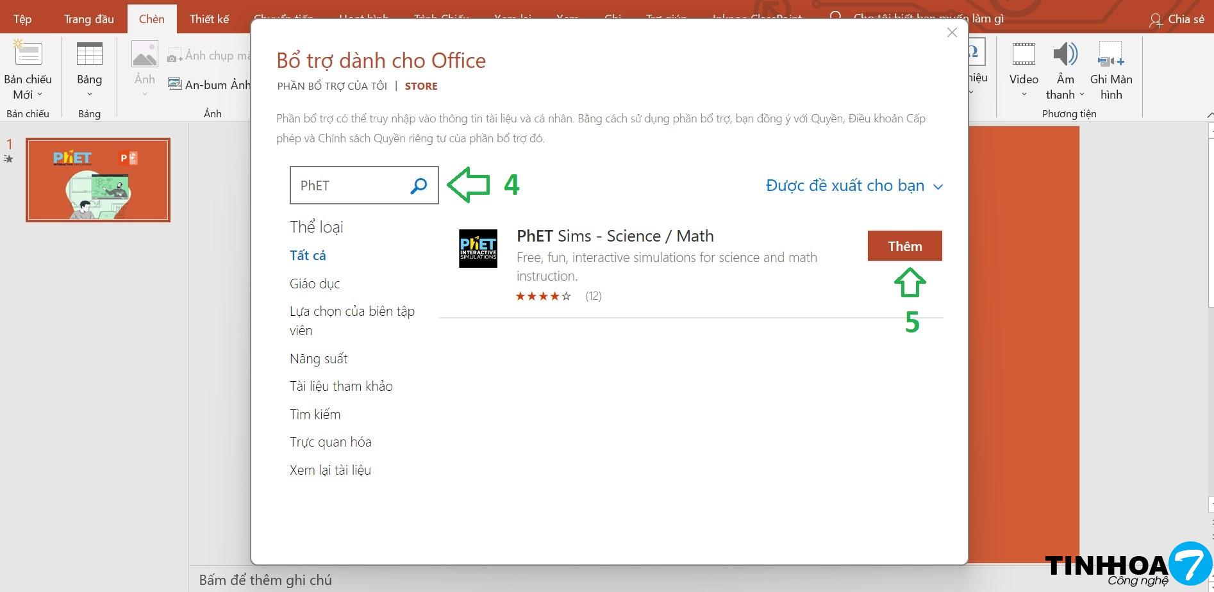
Task: Expand the Được đề xuất cho bạn dropdown
Action: tap(854, 186)
